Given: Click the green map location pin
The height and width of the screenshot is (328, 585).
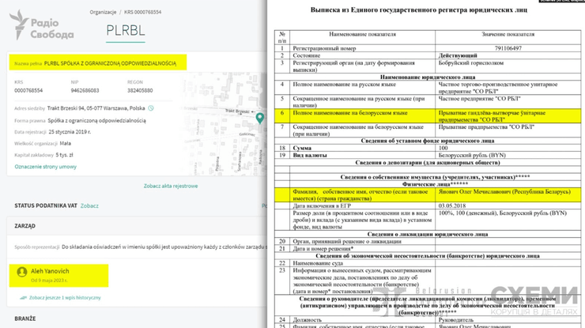Looking at the screenshot, I should point(259,118).
